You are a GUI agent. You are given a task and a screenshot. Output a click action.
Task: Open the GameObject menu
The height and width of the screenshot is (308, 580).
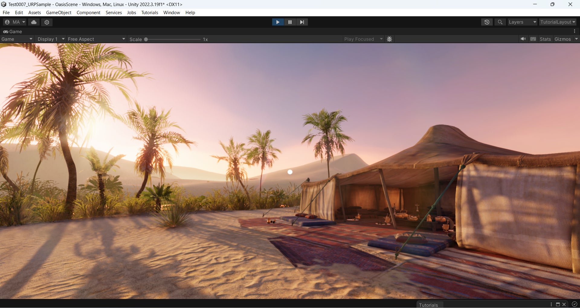[59, 13]
